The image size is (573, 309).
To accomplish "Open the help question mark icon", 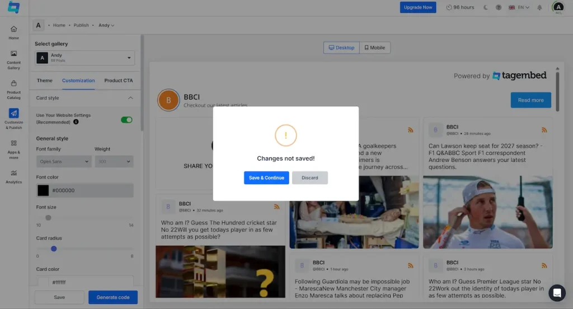I will 499,7.
